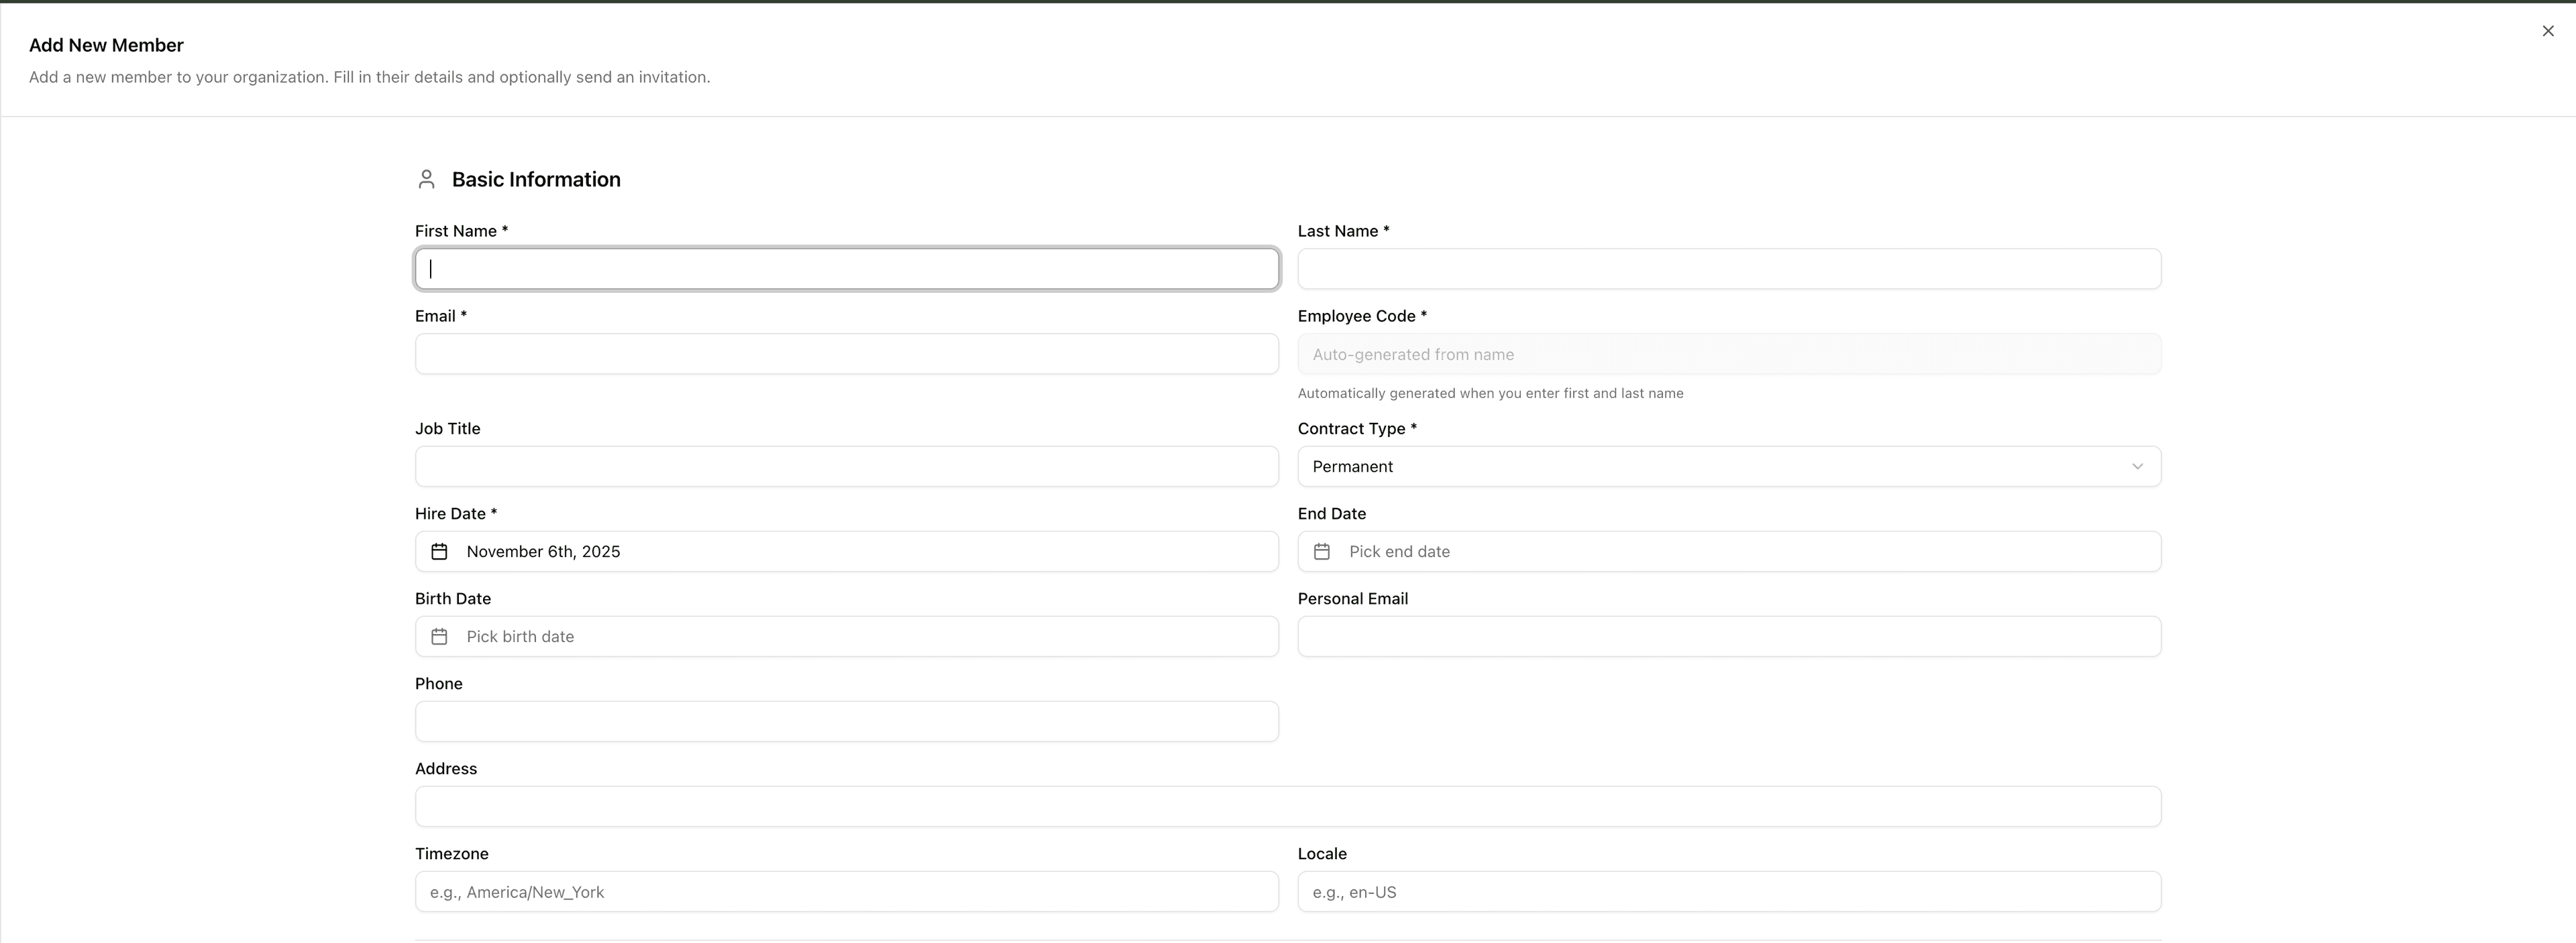Click the Personal Email input

(1729, 636)
